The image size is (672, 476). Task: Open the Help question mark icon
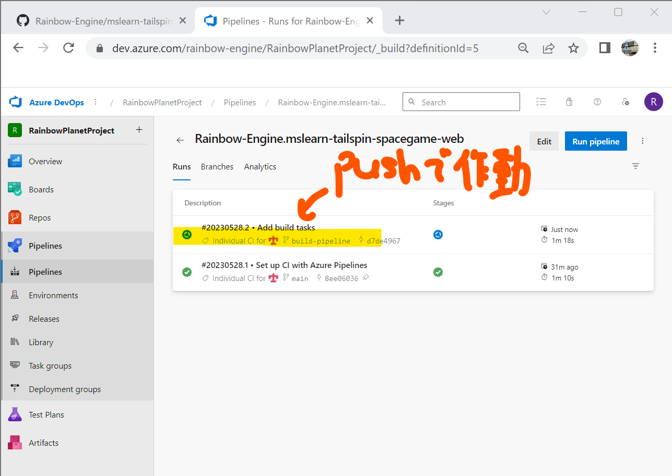[x=597, y=102]
